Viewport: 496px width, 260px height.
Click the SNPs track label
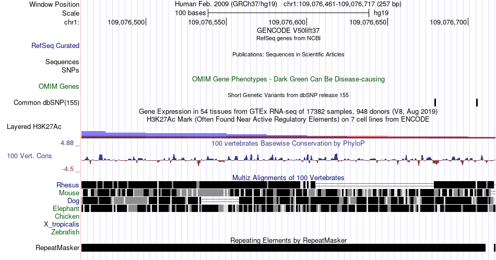pos(70,70)
